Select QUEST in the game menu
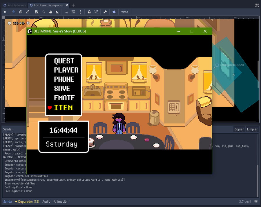Image resolution: width=261 pixels, height=207 pixels. (64, 61)
